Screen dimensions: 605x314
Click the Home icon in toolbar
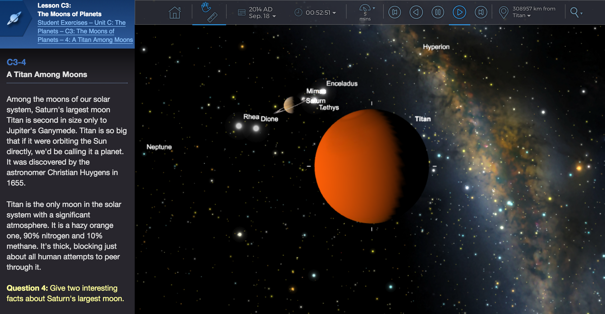(174, 13)
